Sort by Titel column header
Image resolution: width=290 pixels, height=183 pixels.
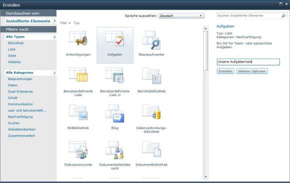[63, 23]
